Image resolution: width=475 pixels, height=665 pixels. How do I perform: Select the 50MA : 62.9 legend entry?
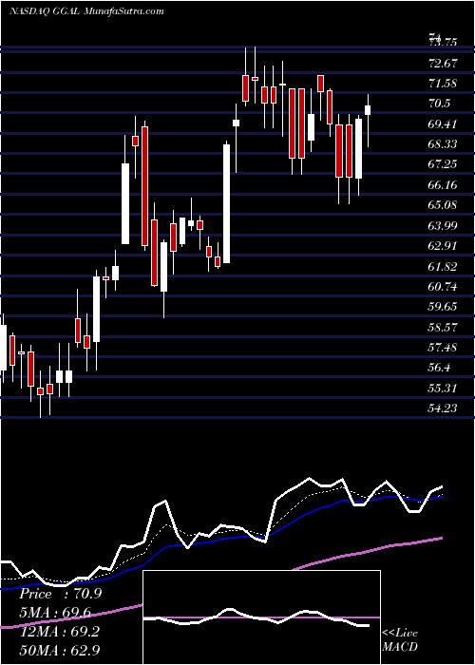tap(59, 650)
